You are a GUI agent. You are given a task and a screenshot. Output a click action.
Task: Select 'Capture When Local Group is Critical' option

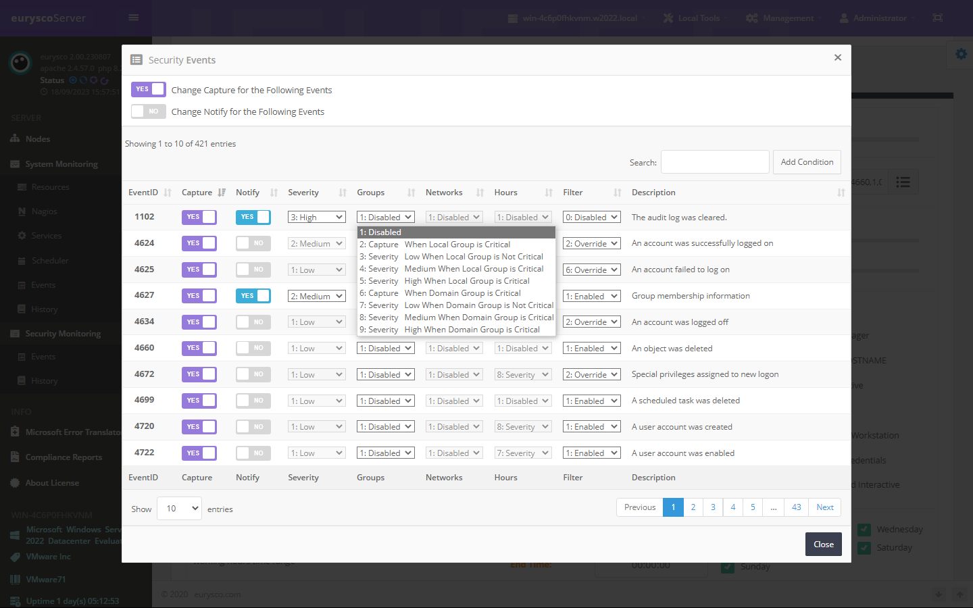(x=456, y=245)
